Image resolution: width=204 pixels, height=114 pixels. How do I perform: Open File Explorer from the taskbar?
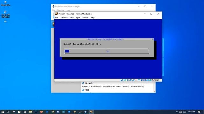coord(31,112)
